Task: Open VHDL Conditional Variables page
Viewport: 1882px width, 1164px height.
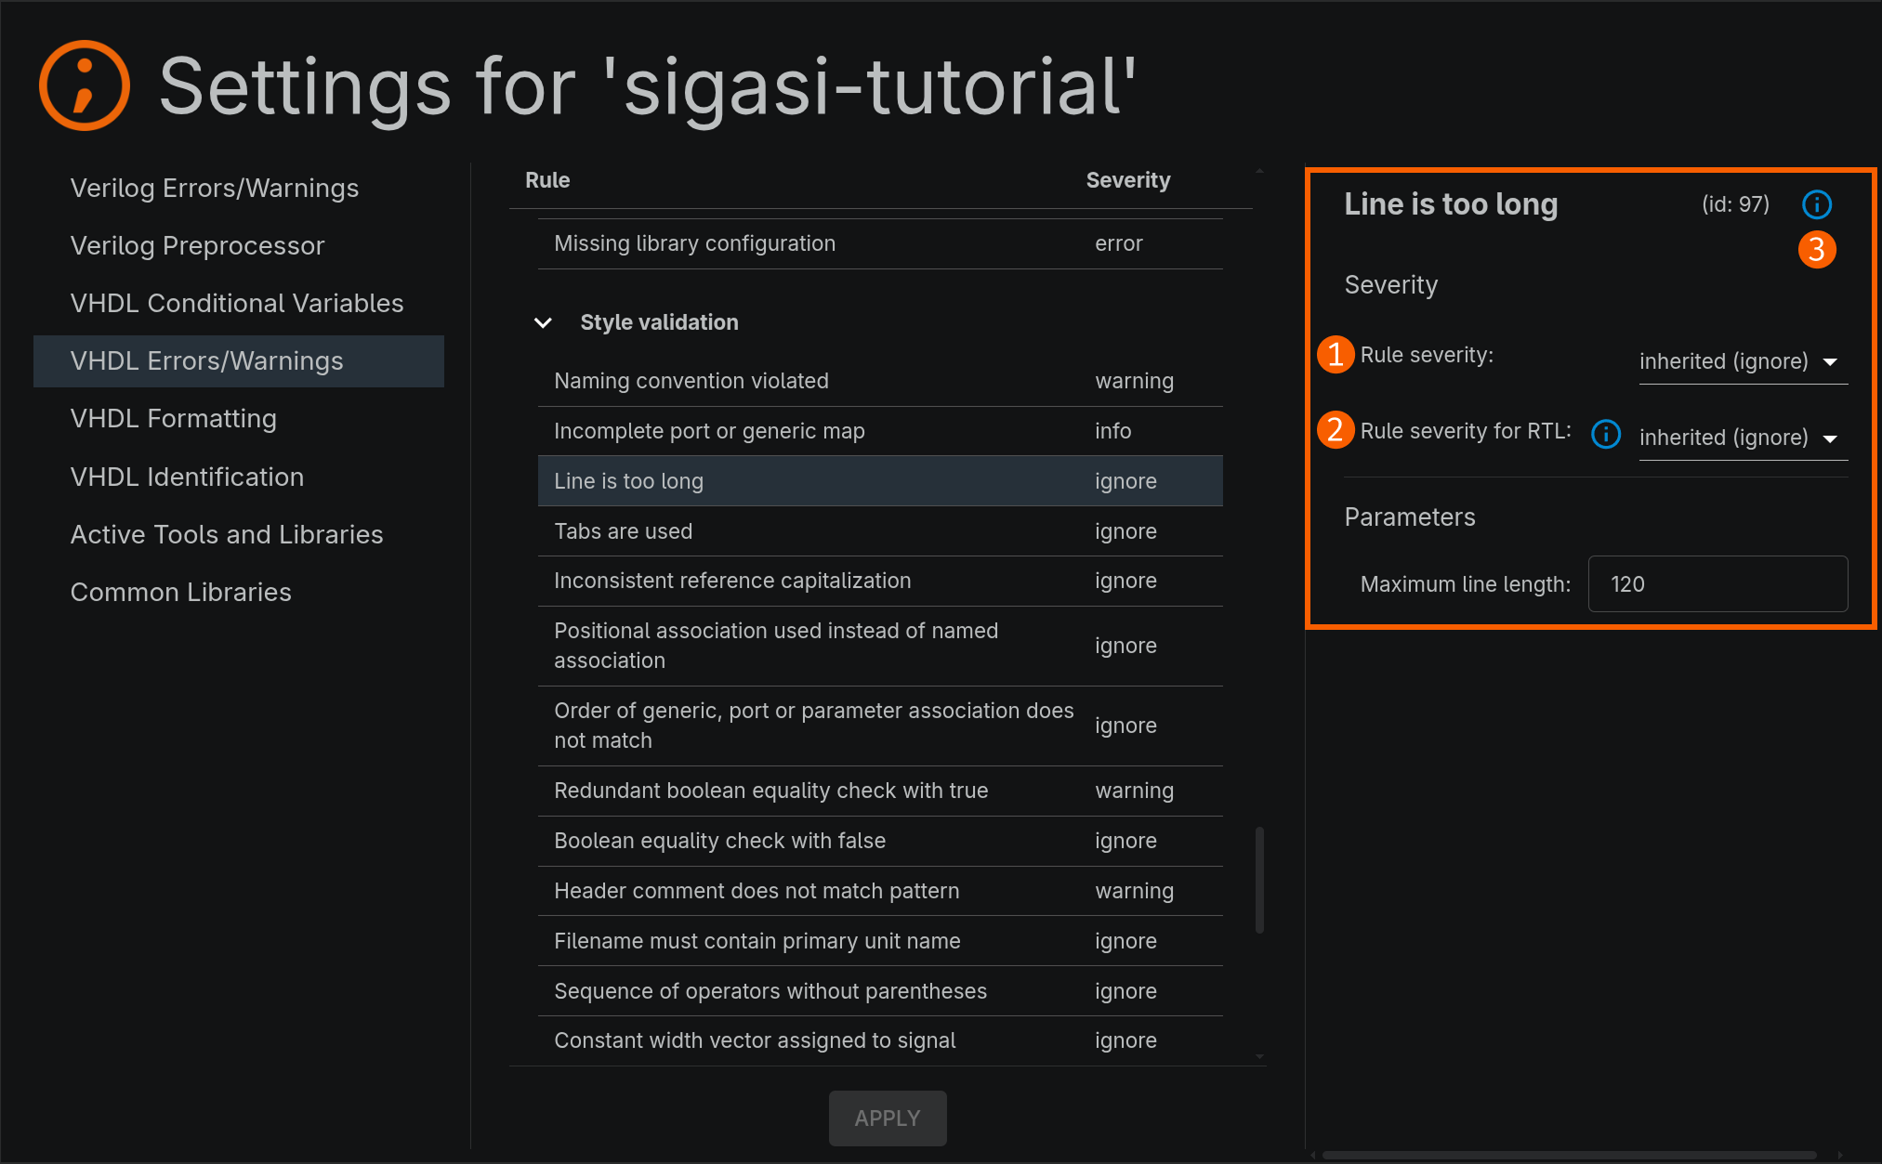Action: point(239,303)
